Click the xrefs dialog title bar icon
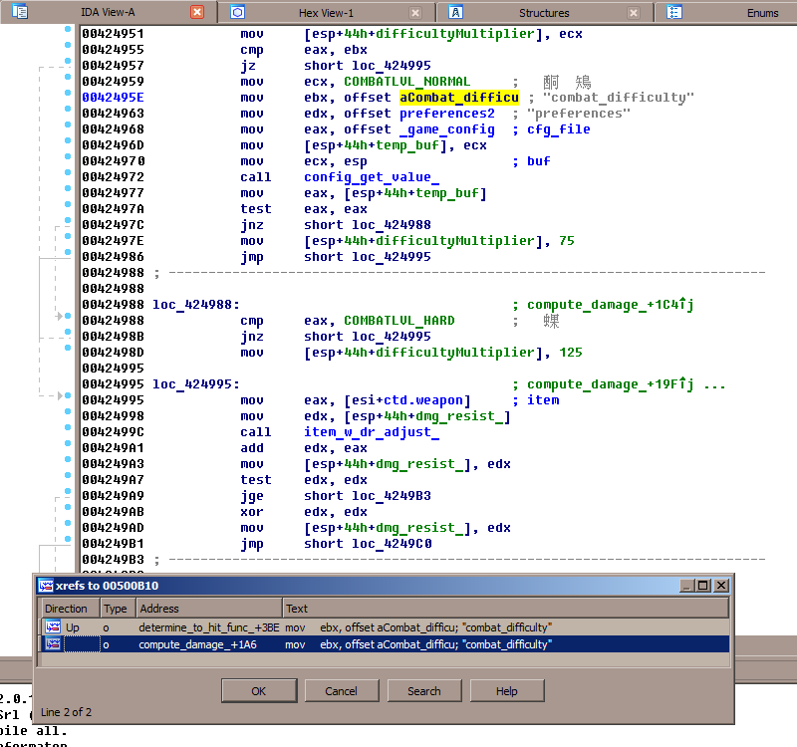This screenshot has width=797, height=747. (46, 586)
